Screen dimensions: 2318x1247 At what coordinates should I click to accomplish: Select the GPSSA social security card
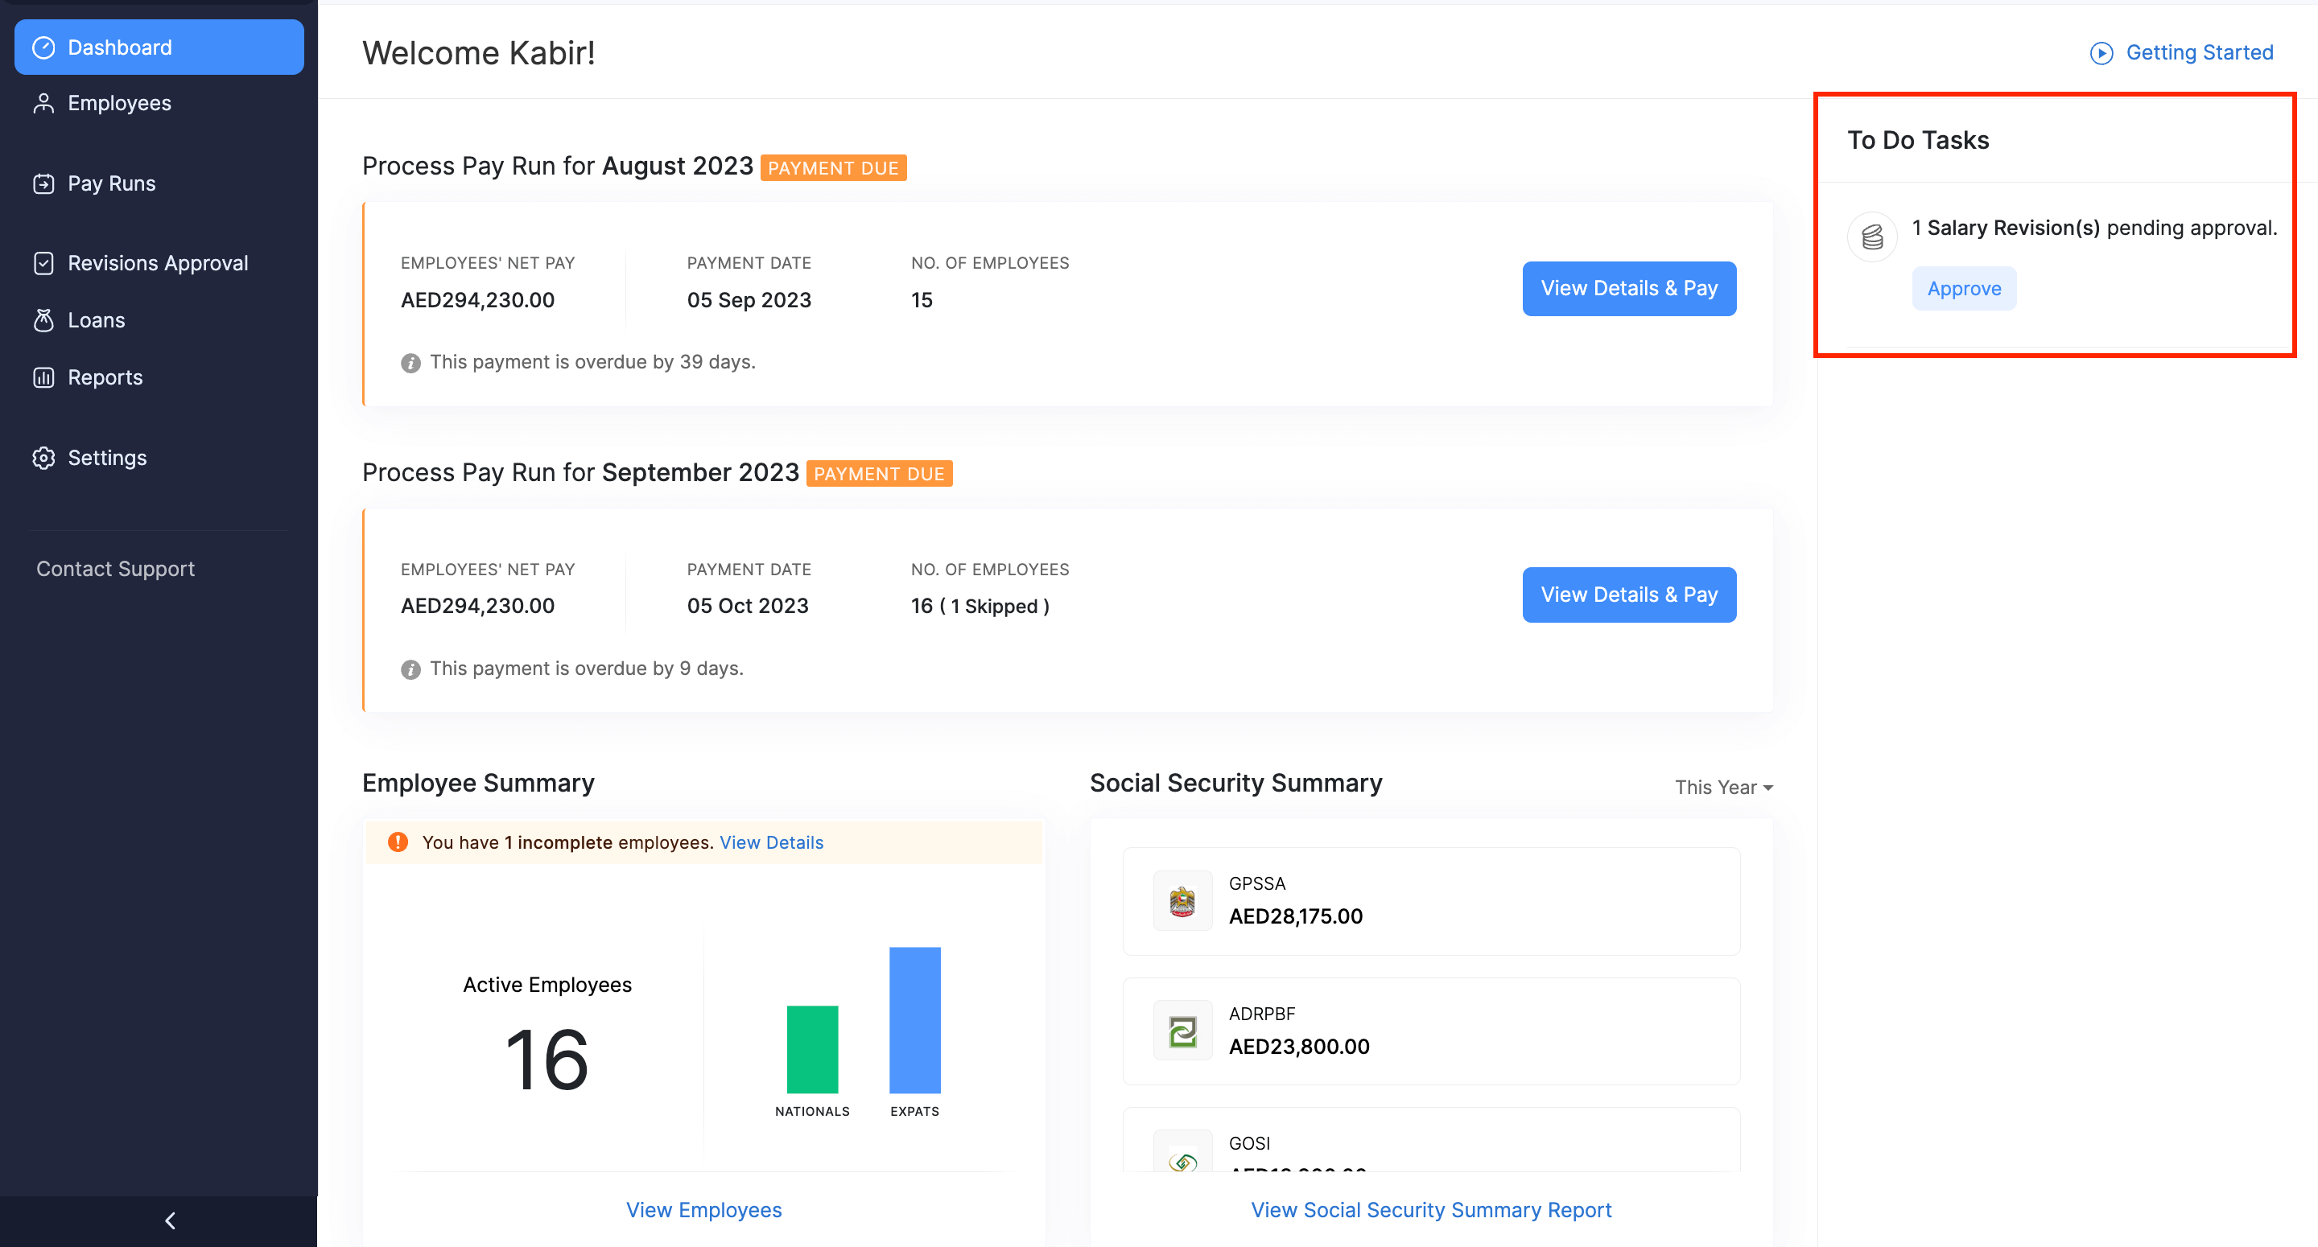[x=1431, y=900]
